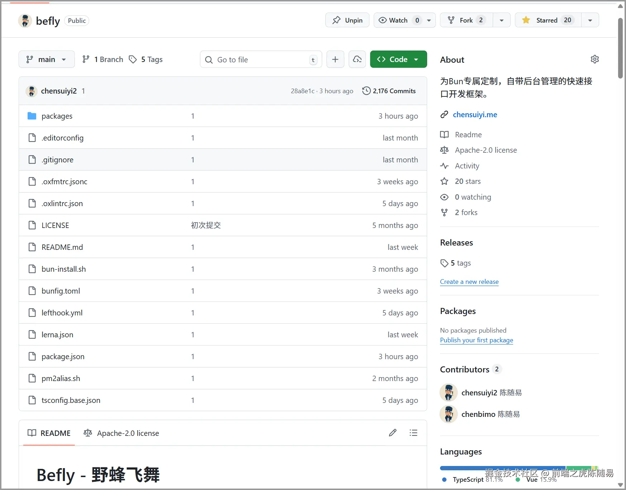Click the commits history clock icon
This screenshot has width=626, height=490.
(366, 91)
